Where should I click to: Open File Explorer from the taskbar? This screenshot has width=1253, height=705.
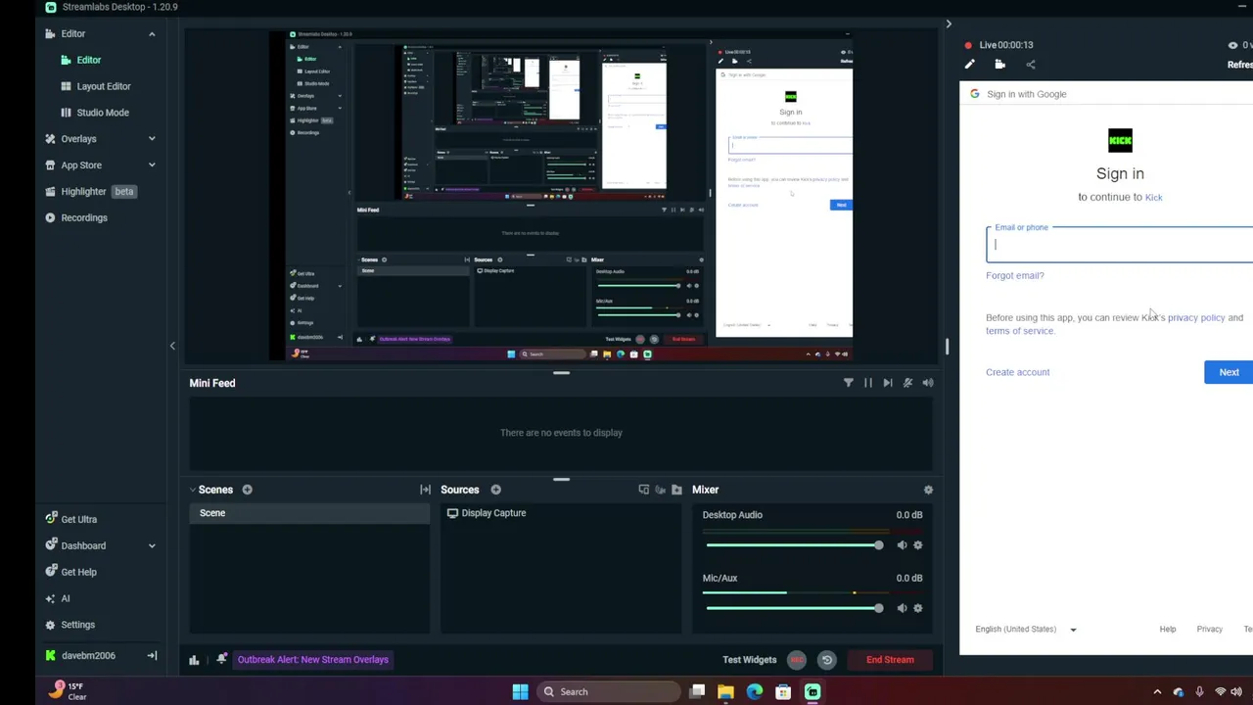pos(725,692)
